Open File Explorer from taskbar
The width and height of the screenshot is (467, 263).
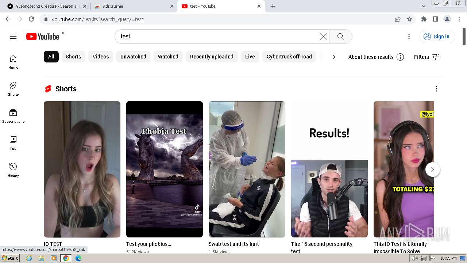point(41,258)
